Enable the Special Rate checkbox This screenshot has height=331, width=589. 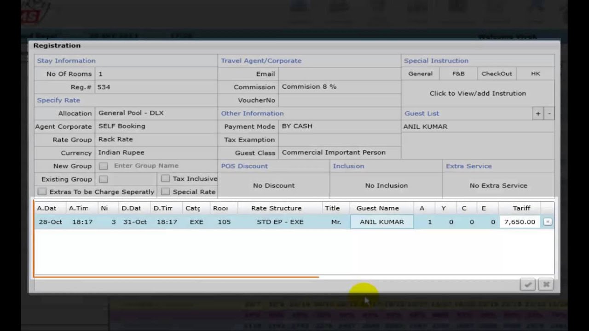coord(166,192)
